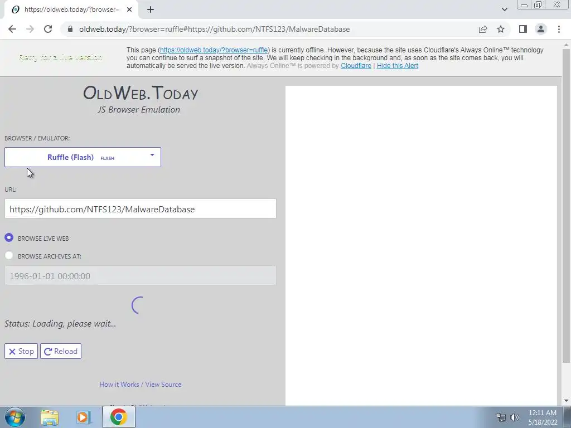Image resolution: width=571 pixels, height=428 pixels.
Task: Click the GitHub URL input field
Action: pyautogui.click(x=140, y=209)
